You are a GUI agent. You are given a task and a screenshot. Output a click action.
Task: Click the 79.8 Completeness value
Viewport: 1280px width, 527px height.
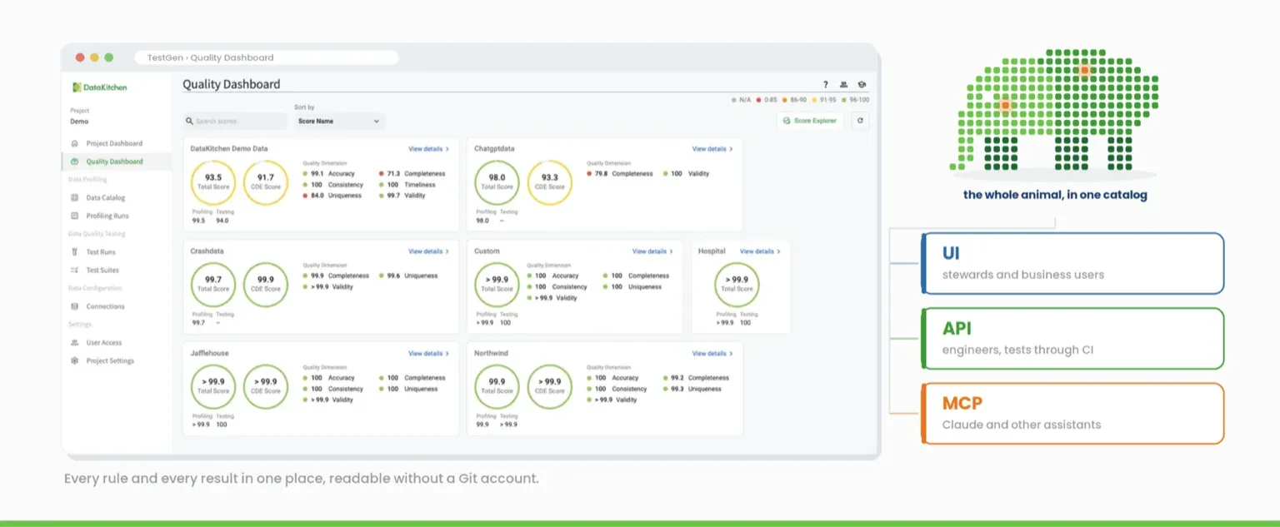[602, 174]
